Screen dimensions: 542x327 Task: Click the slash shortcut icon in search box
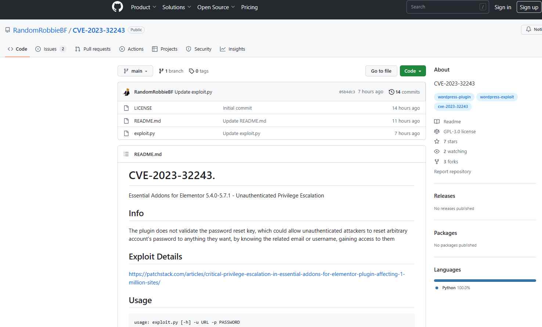tap(483, 7)
